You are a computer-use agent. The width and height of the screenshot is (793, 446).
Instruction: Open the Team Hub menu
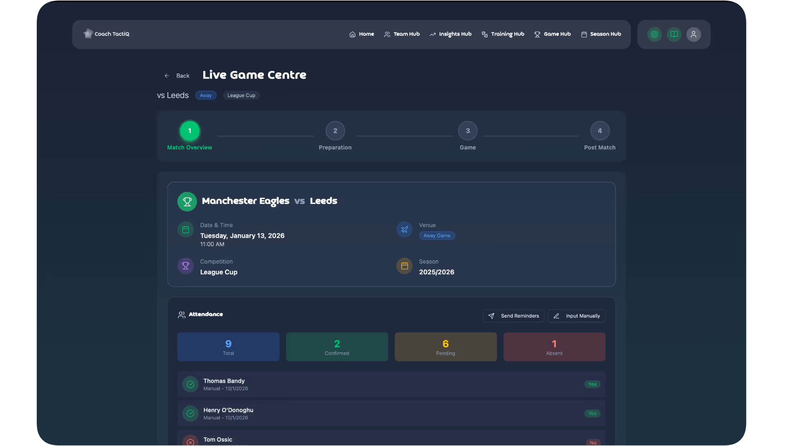point(402,34)
